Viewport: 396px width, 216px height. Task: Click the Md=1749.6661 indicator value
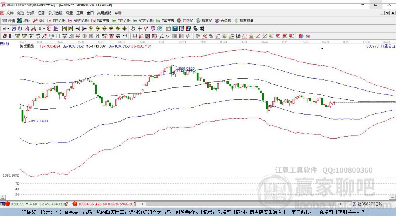click(x=96, y=46)
